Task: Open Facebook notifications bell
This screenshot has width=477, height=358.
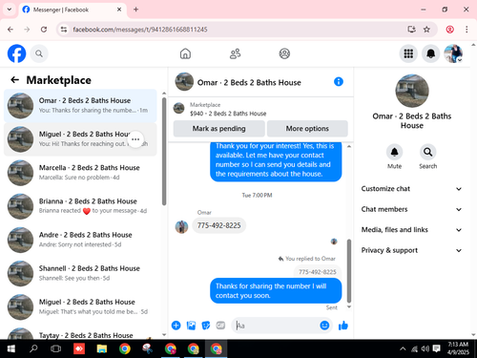Action: point(430,53)
